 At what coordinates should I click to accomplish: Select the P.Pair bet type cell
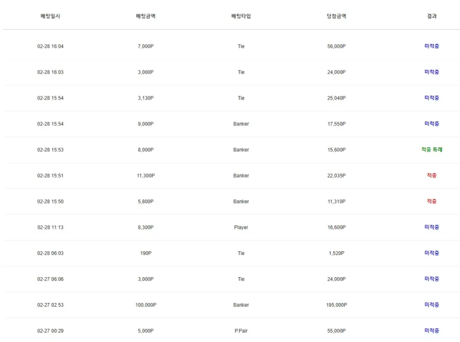tap(241, 330)
